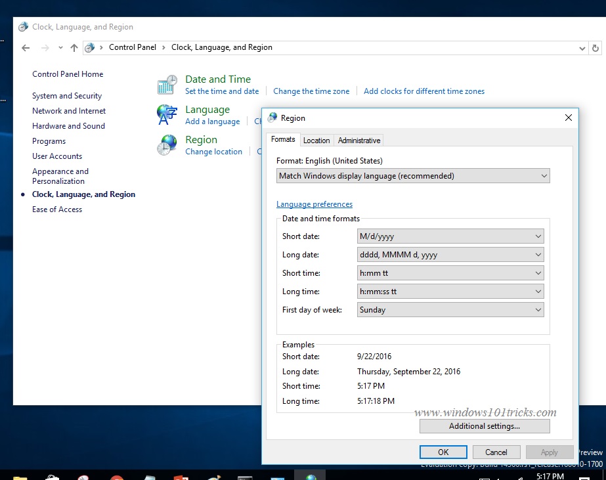606x480 pixels.
Task: Open the First day of week dropdown
Action: [x=450, y=309]
